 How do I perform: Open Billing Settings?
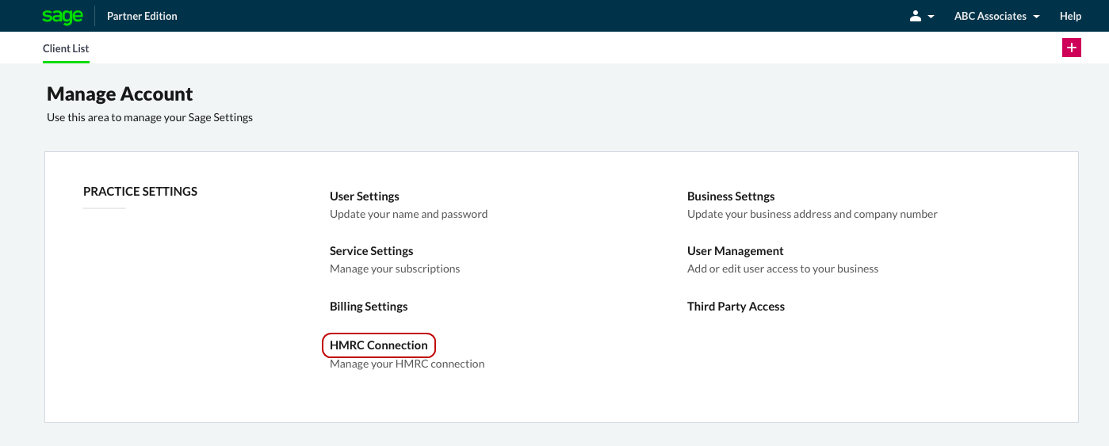pos(369,307)
